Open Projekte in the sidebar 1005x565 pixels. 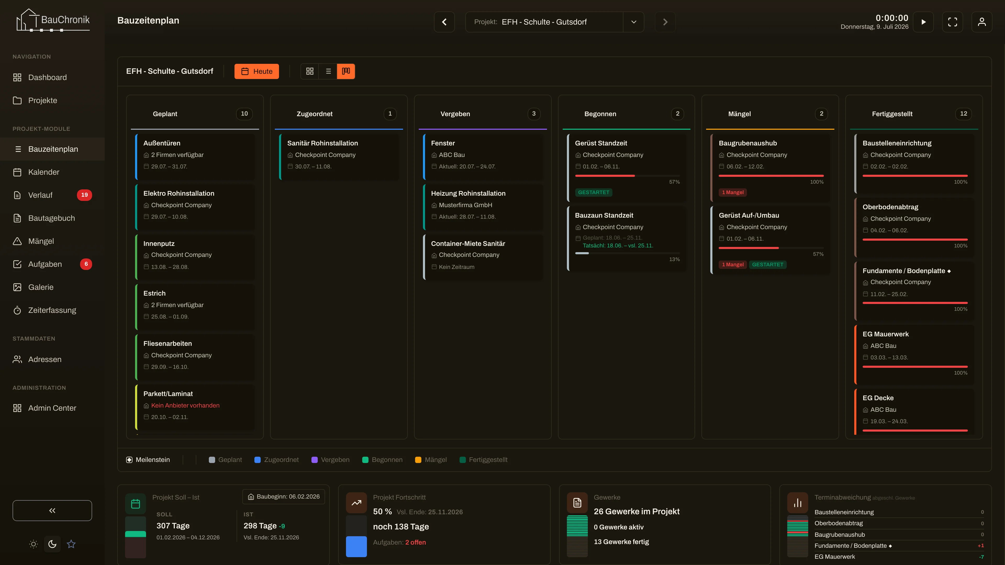[52, 100]
